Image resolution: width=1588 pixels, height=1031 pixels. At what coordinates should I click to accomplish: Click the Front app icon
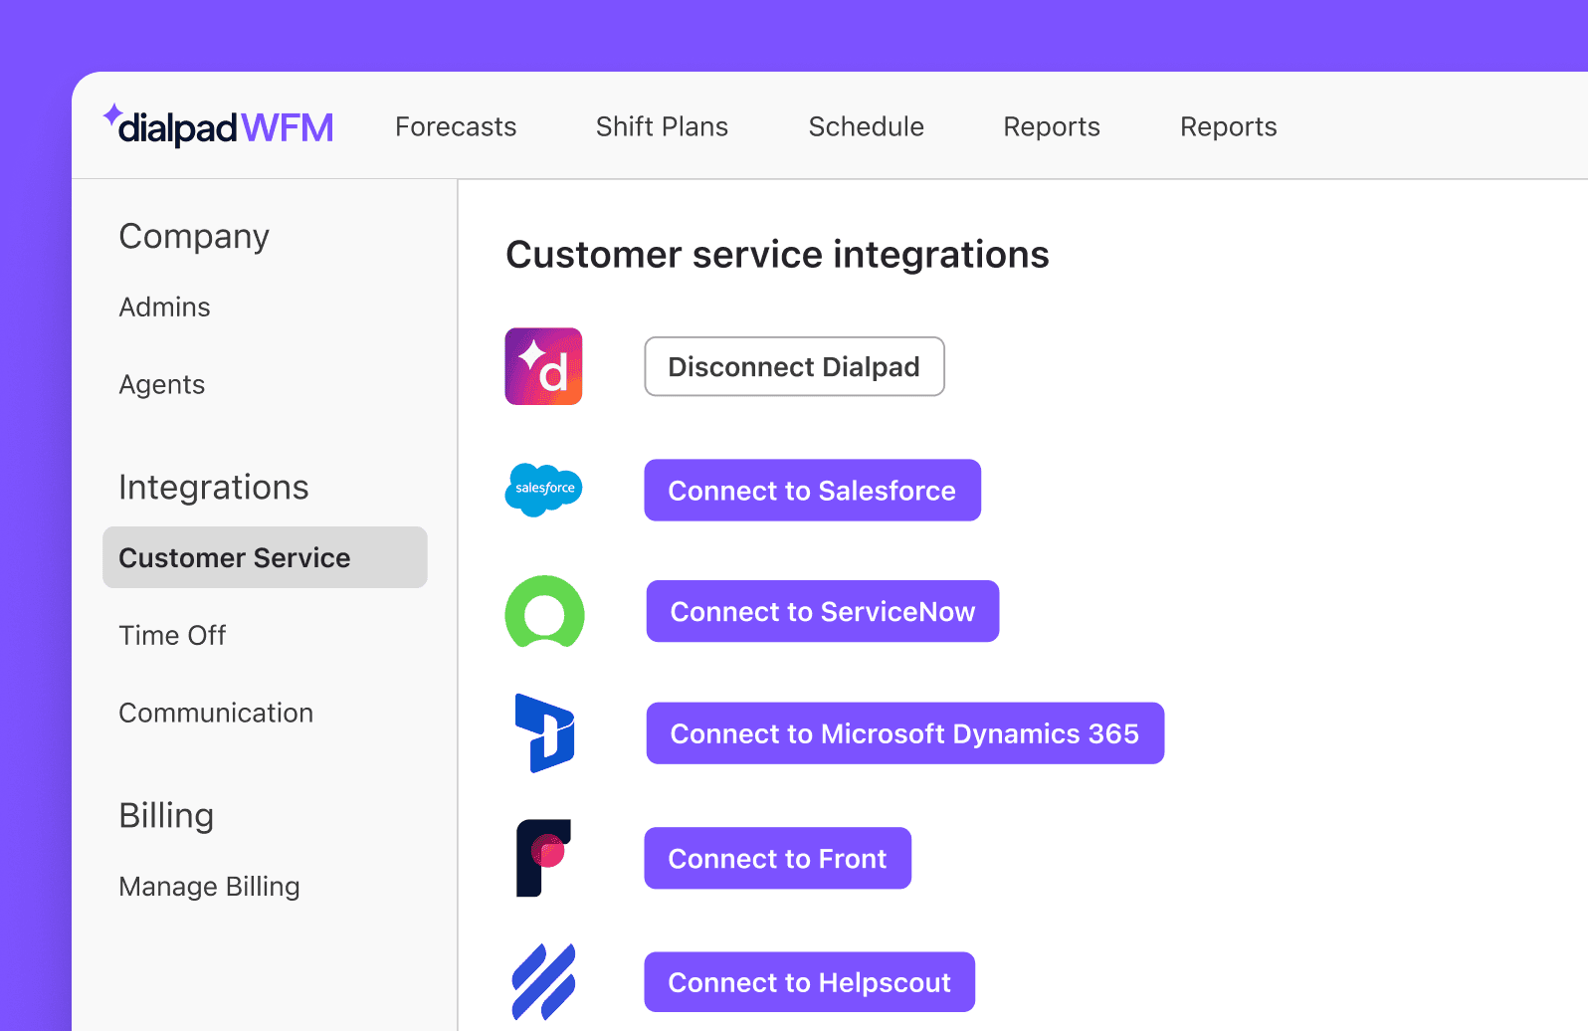click(x=543, y=858)
